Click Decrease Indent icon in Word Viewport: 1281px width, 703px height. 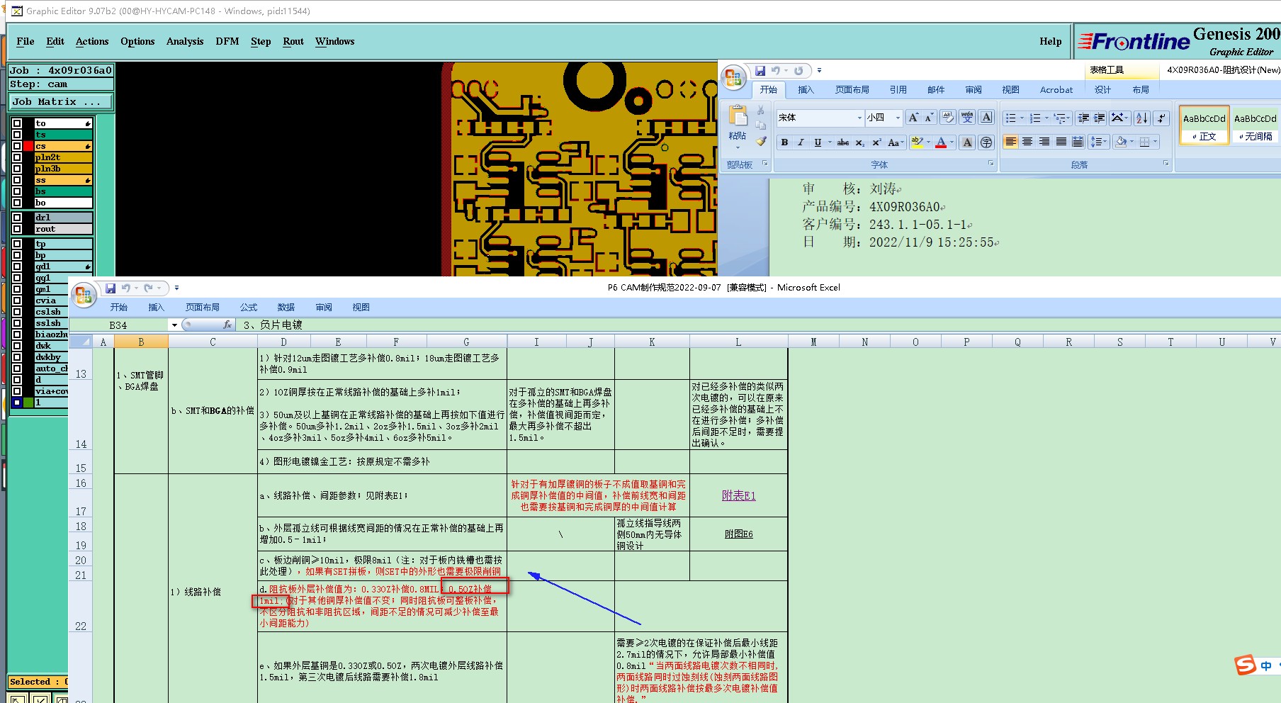pyautogui.click(x=1083, y=118)
